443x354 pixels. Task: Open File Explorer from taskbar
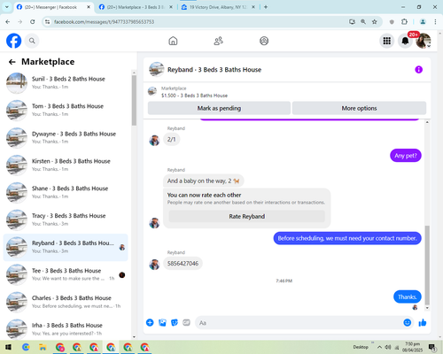point(43,347)
